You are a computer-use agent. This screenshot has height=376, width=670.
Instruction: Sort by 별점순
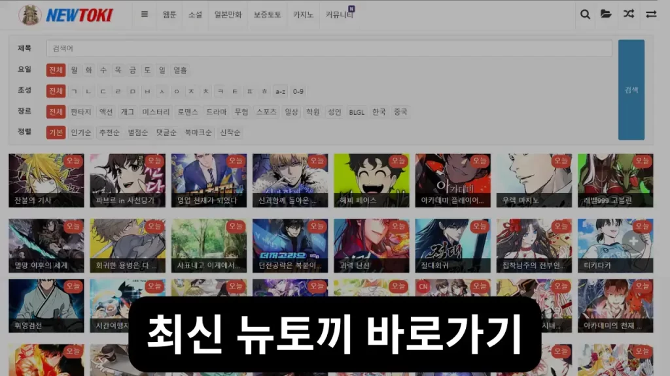point(137,133)
